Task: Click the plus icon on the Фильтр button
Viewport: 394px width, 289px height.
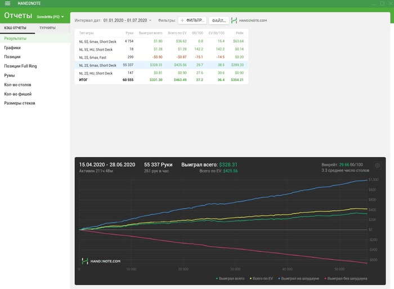Action: [182, 20]
